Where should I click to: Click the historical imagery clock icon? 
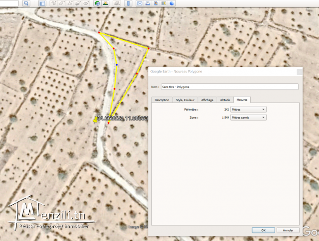[x=97, y=3]
